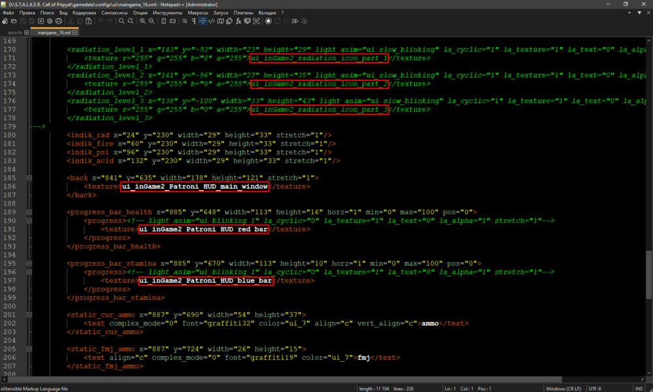Click the Find (magnifier) toolbar icon
Screen dimensions: 653x392
tap(121, 22)
